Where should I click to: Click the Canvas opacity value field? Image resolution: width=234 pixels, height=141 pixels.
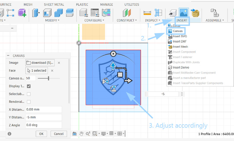click(x=30, y=78)
